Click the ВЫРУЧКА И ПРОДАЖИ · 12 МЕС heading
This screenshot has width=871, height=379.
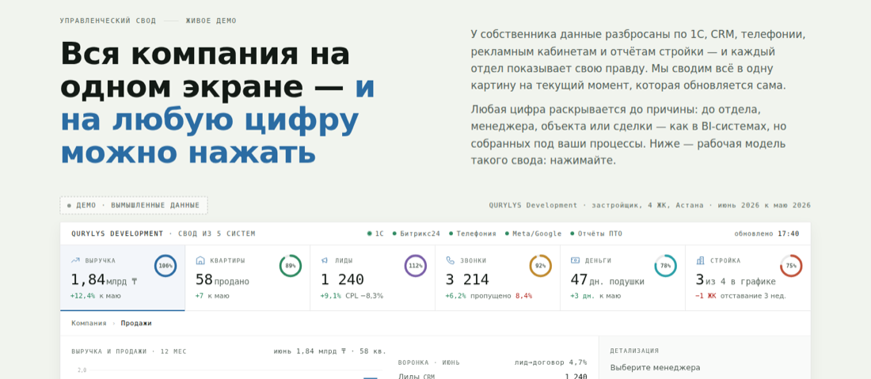(x=129, y=351)
